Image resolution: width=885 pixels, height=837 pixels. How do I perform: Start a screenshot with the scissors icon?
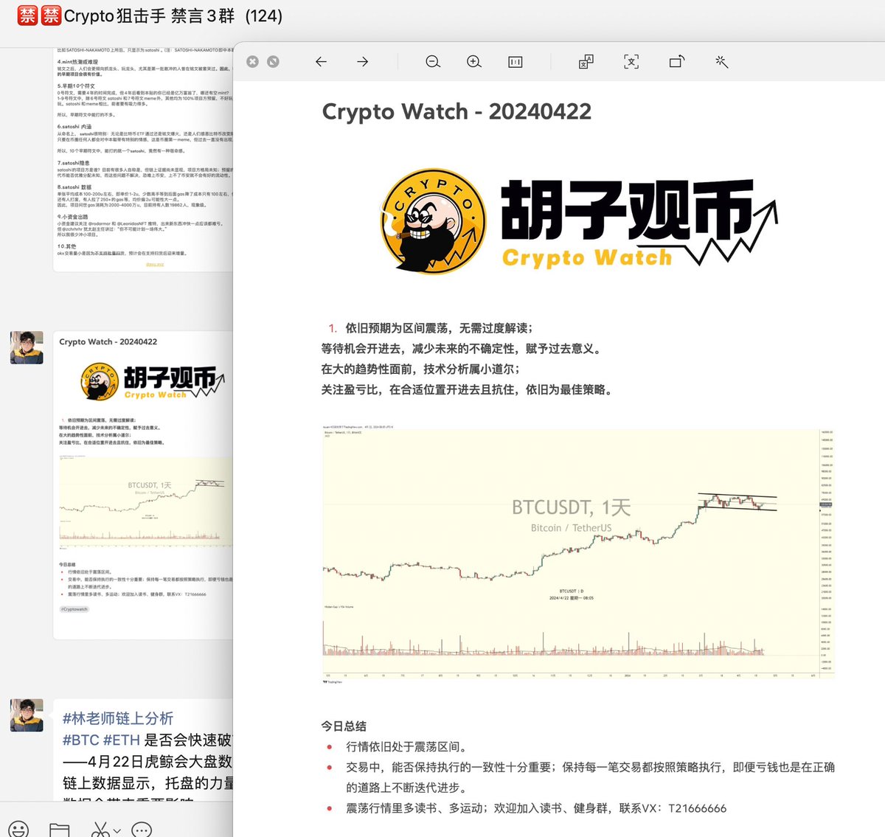(100, 829)
